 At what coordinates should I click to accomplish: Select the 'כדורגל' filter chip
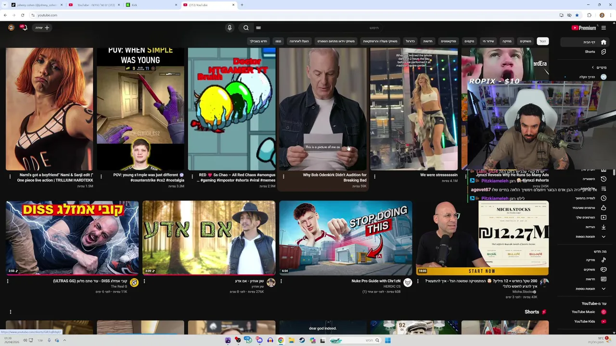pyautogui.click(x=410, y=41)
